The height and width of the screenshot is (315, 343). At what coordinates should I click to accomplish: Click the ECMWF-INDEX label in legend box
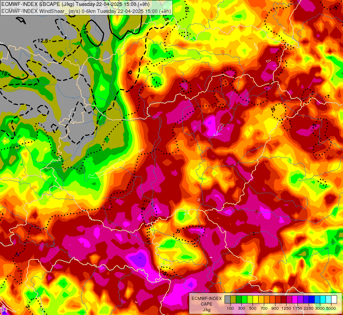coord(206,299)
